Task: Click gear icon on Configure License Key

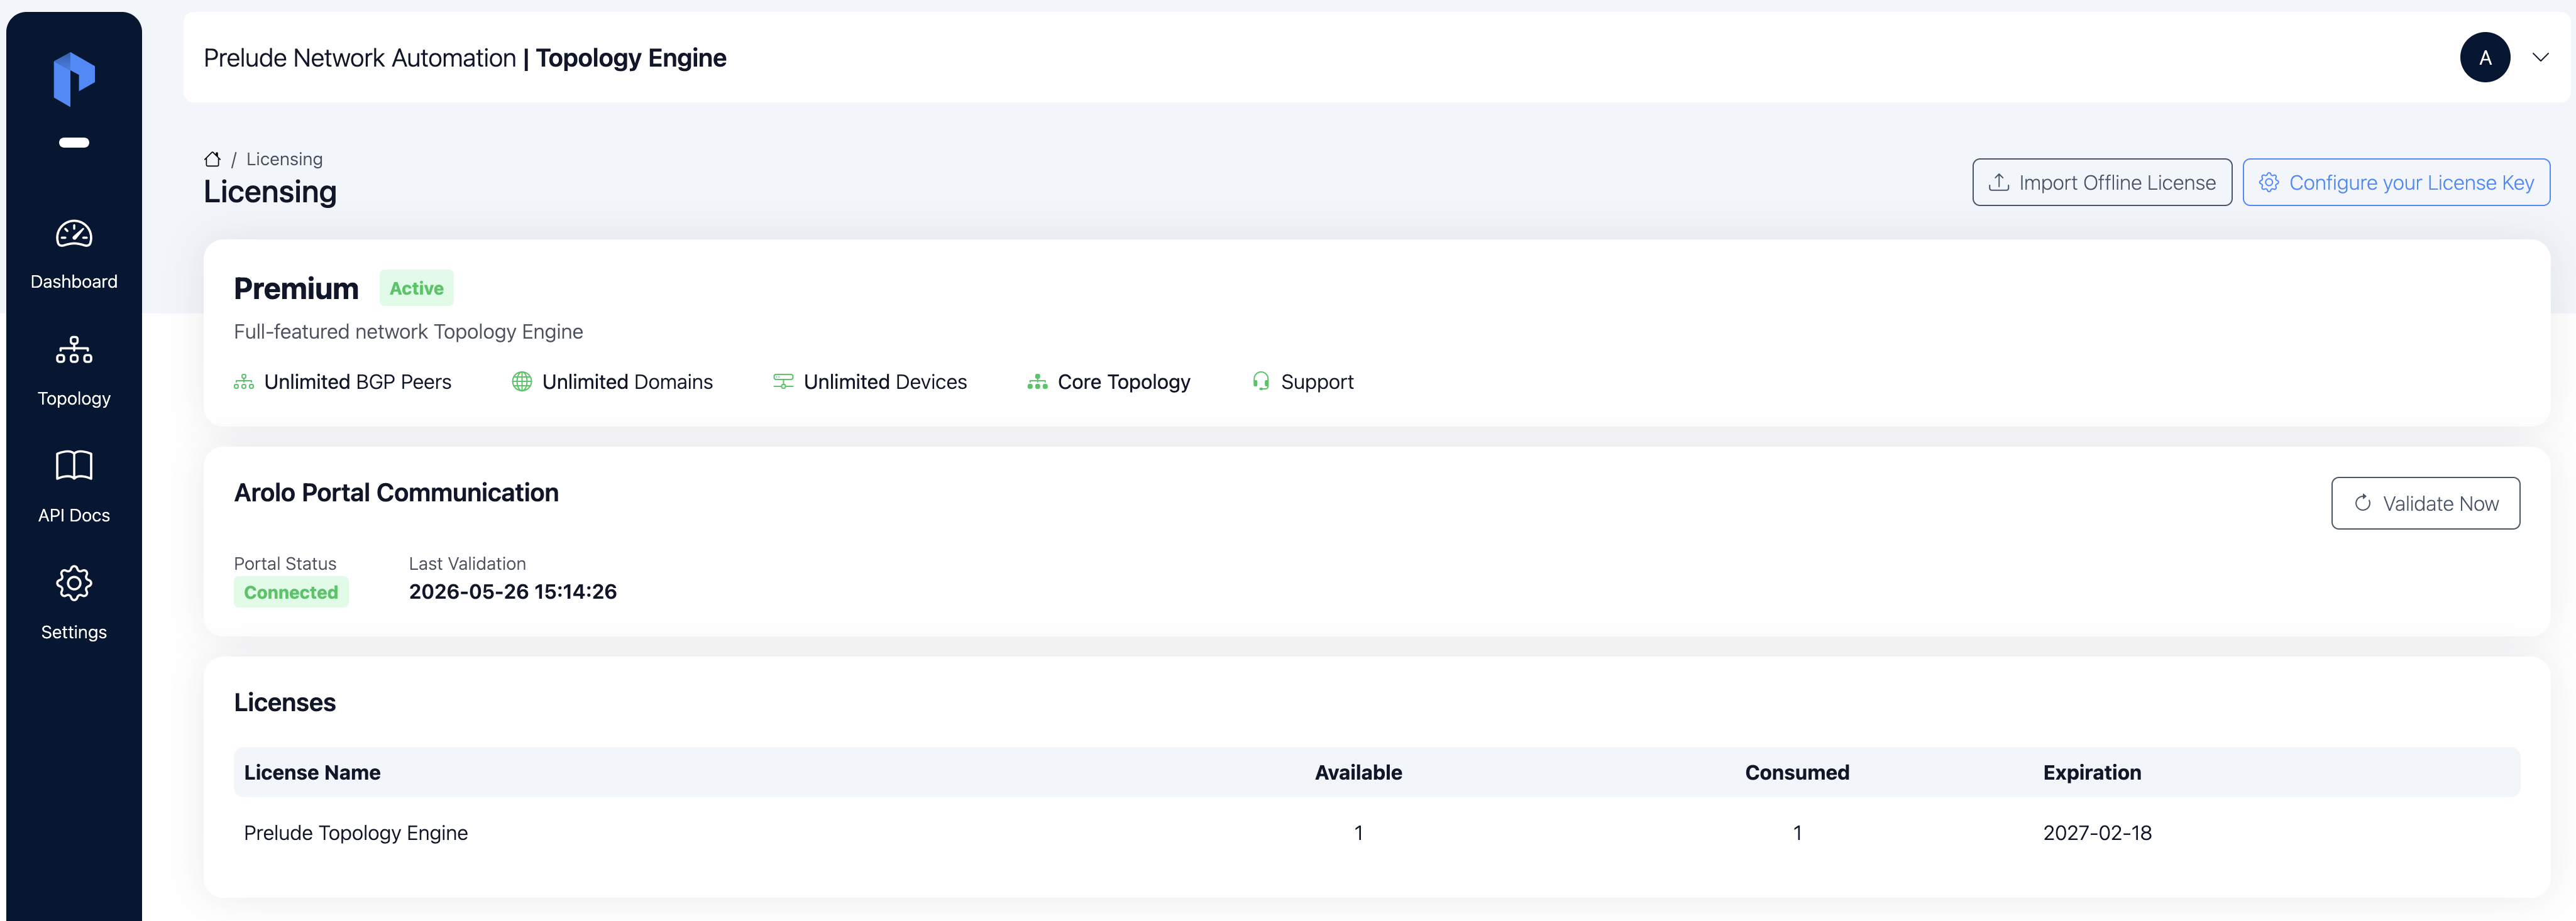Action: tap(2269, 183)
